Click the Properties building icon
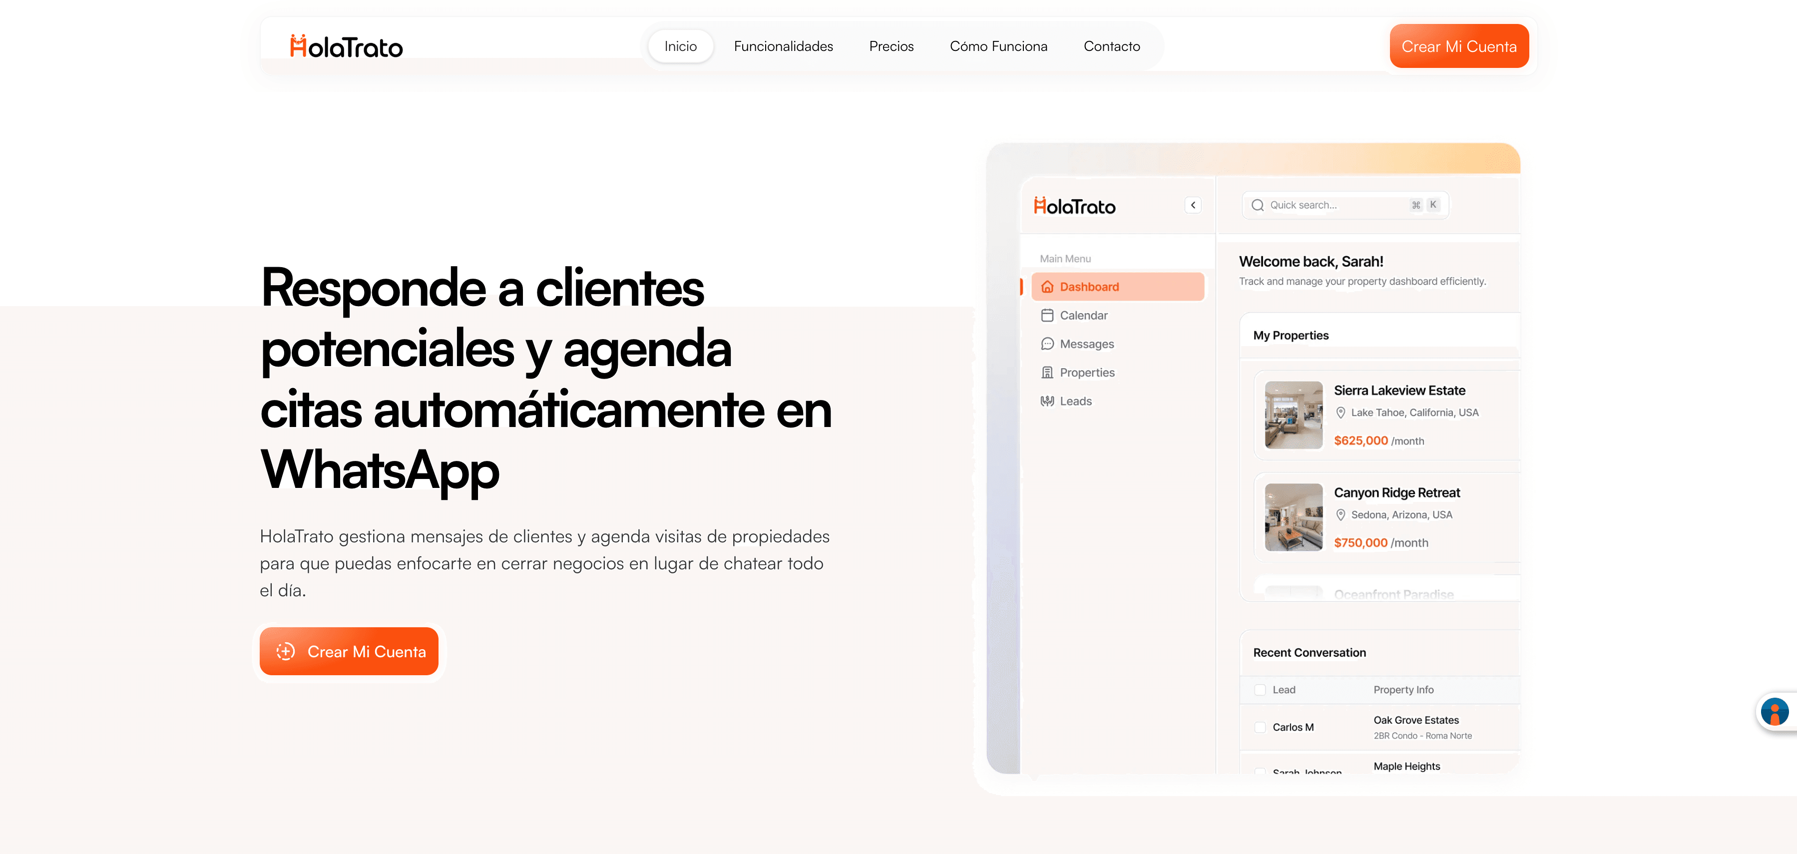Image resolution: width=1797 pixels, height=854 pixels. [x=1047, y=373]
